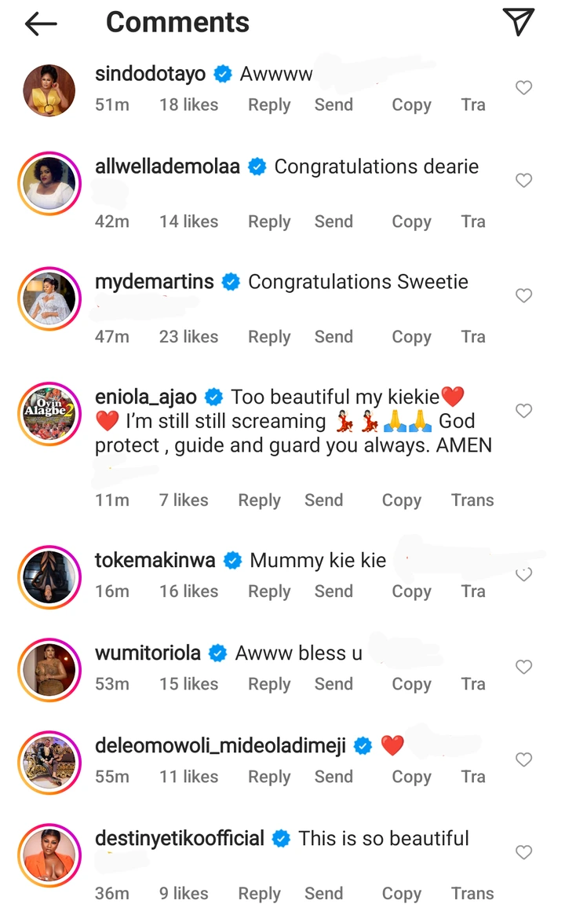The image size is (565, 915).
Task: Open username link deleomowoli_mideoladimeji
Action: [220, 746]
